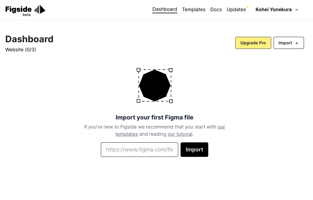Open the "our tutorial" link
This screenshot has height=200, width=313.
pos(180,134)
